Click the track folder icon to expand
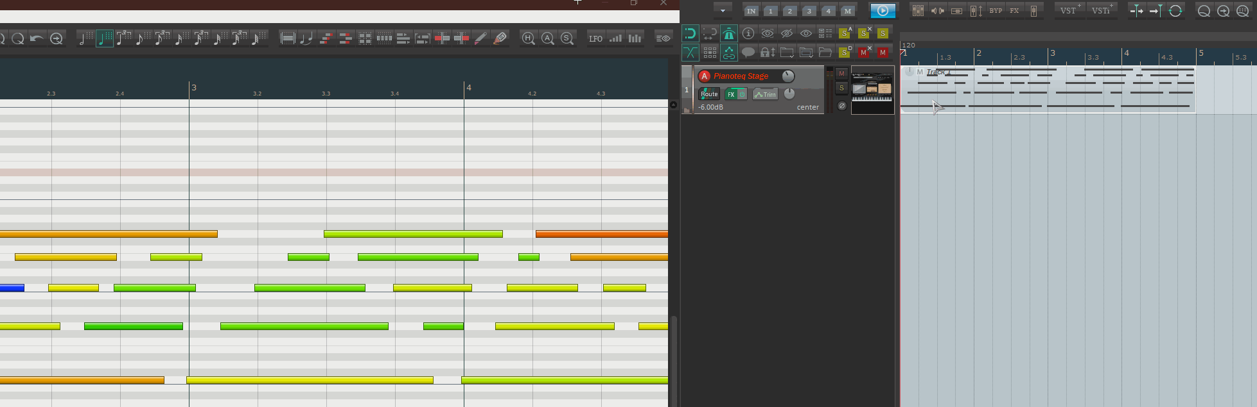Screen dimensions: 1257x407 687,110
